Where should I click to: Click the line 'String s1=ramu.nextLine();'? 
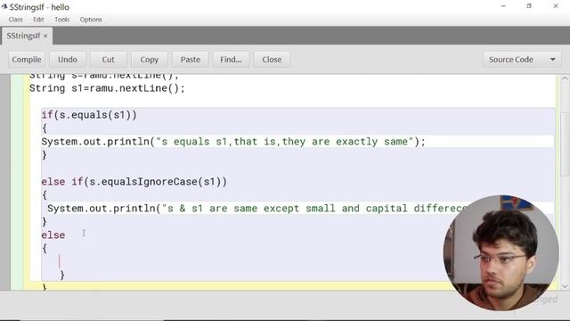click(x=107, y=88)
